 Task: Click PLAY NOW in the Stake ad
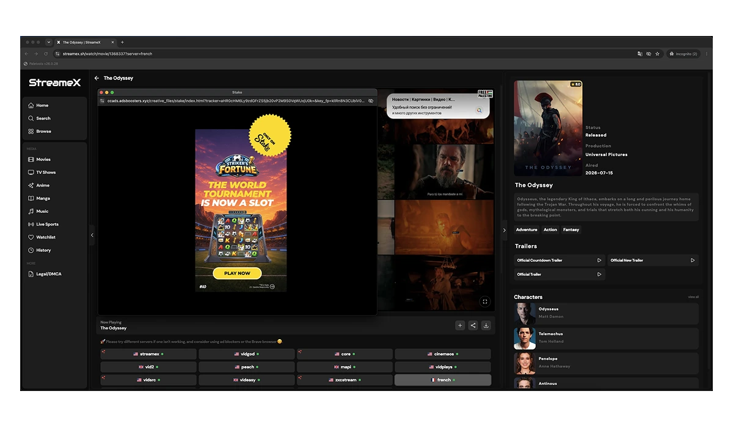(237, 273)
